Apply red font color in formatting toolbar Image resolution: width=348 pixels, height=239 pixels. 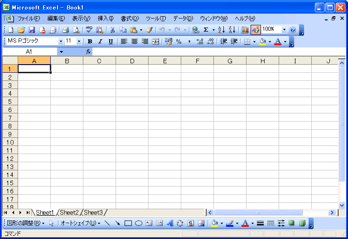tap(278, 42)
